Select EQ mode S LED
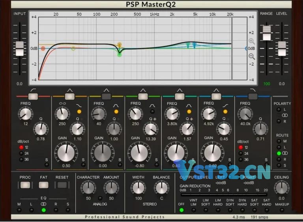The width and height of the screenshot is (303, 222). (68, 210)
